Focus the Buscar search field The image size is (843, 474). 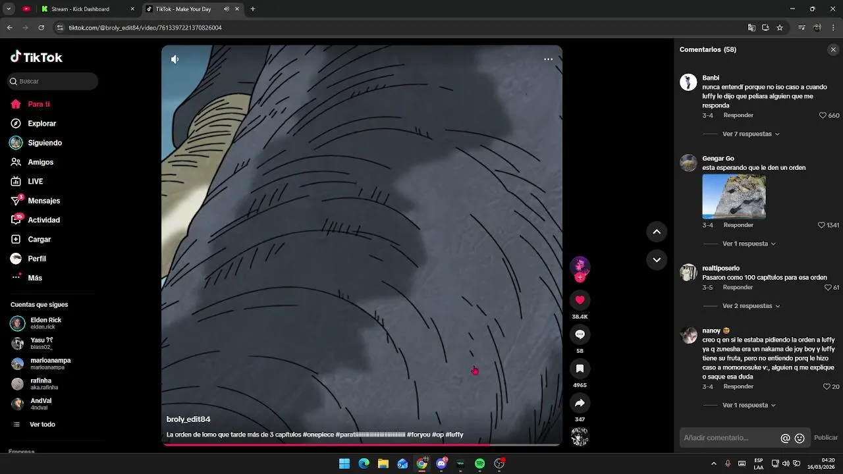tap(53, 81)
